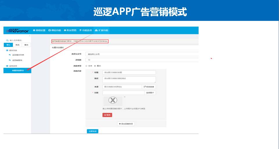279x149 pixels.
Task: Switch to the 聚合 tab
Action: click(26, 45)
